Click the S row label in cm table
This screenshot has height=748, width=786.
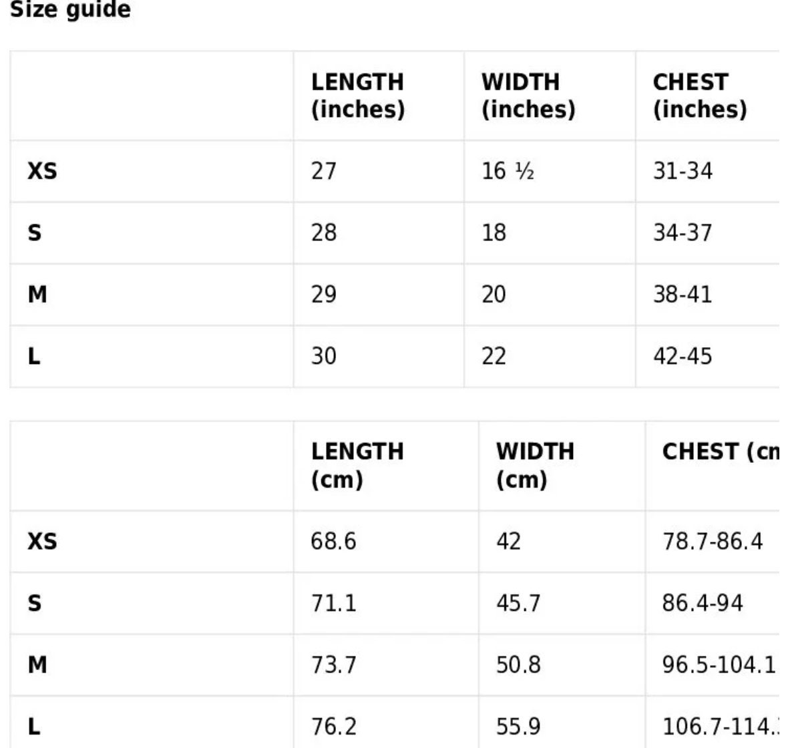35,603
